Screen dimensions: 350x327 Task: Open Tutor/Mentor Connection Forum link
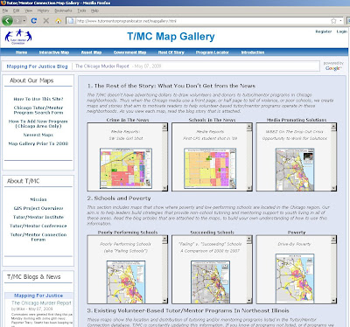click(x=38, y=237)
